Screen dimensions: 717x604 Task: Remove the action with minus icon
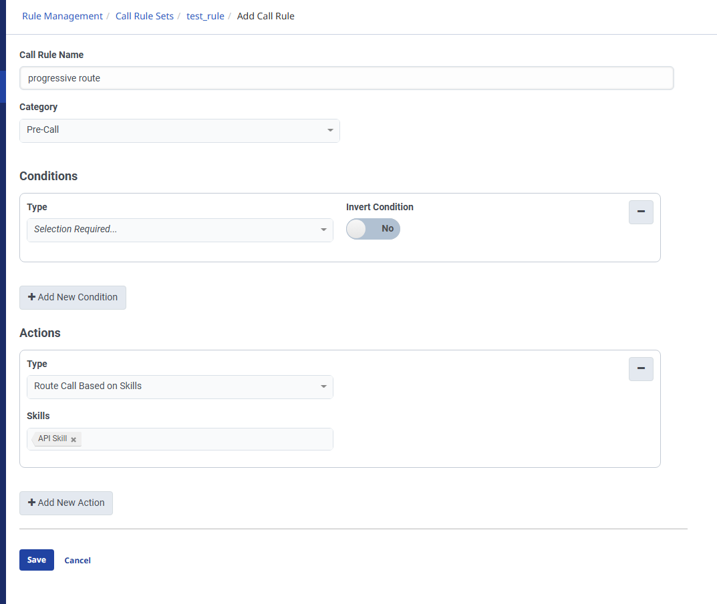point(641,369)
